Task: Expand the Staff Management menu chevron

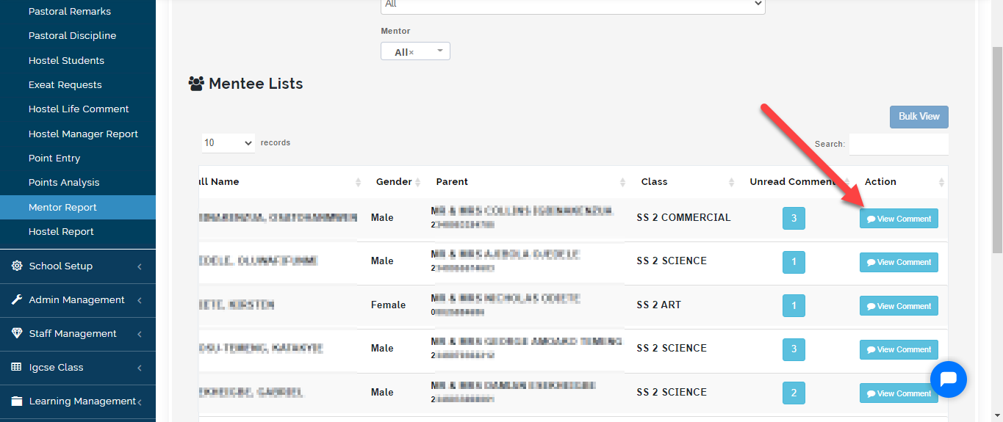Action: pos(140,334)
